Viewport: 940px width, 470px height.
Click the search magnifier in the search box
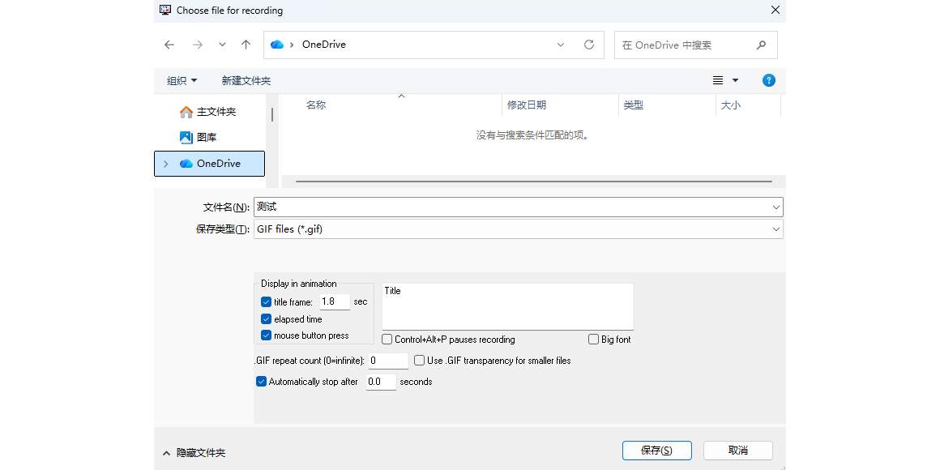(760, 45)
